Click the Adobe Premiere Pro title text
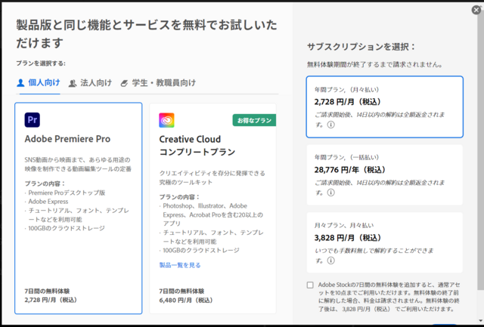Viewport: 484px width, 327px height. click(67, 139)
